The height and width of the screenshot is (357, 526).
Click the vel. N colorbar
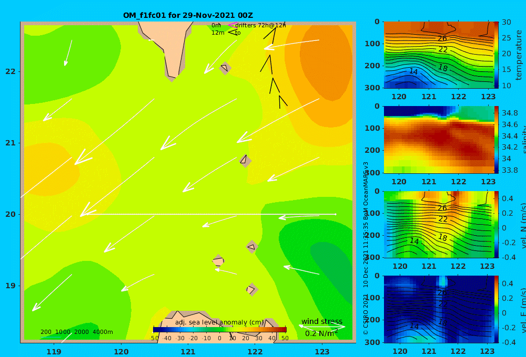click(497, 224)
